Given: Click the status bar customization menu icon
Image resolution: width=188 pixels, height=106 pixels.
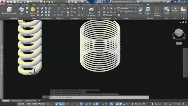Looking at the screenshot, I should click(186, 104).
